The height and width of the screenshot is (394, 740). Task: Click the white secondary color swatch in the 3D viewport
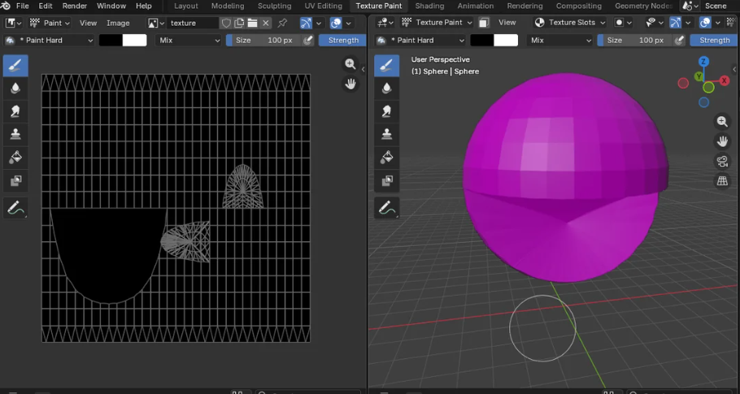click(x=506, y=40)
